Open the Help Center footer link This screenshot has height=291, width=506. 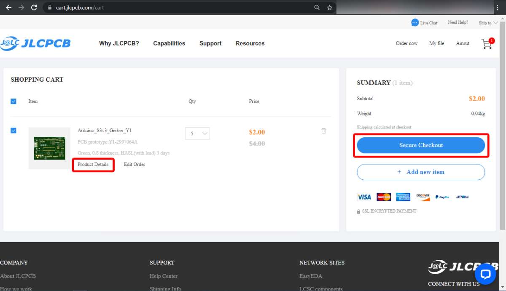[x=164, y=276]
